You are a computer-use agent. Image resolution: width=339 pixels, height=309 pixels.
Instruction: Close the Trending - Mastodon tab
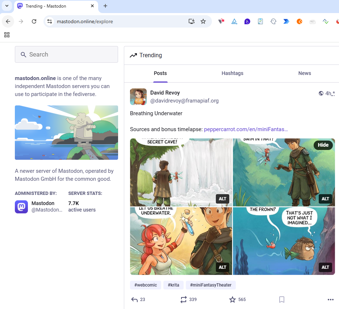click(x=92, y=6)
